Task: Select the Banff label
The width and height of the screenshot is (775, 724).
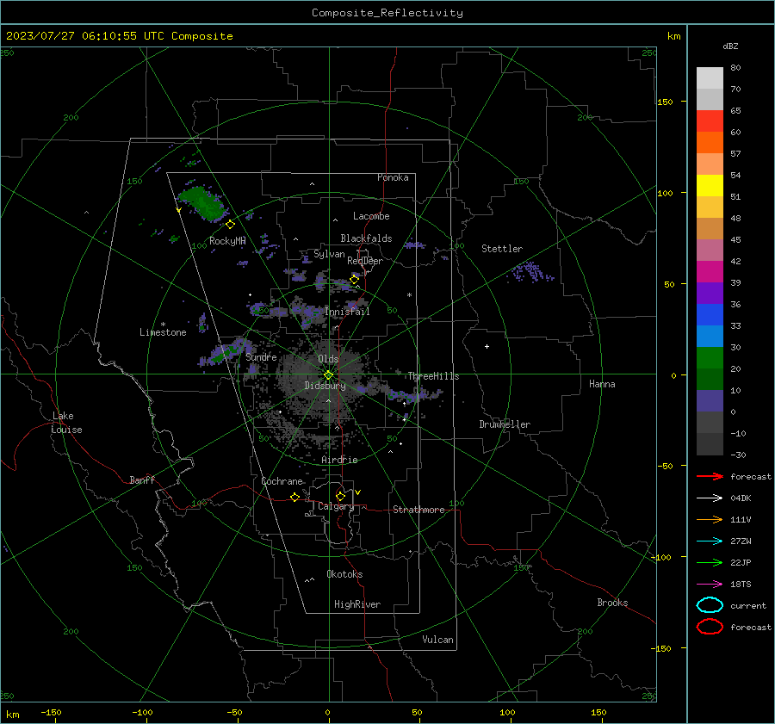Action: point(142,480)
